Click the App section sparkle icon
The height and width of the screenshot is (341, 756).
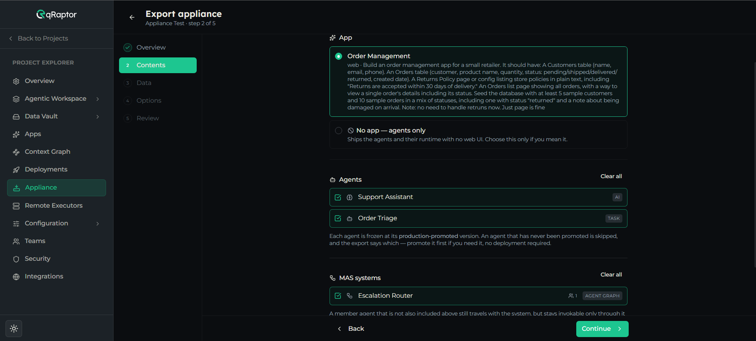click(333, 38)
